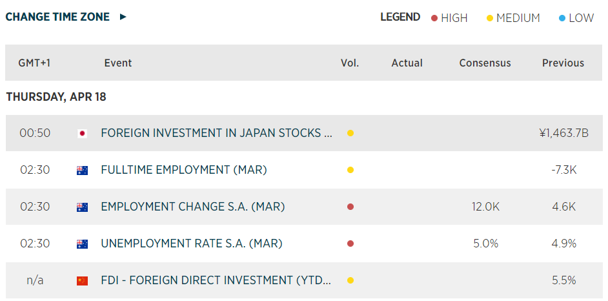The height and width of the screenshot is (301, 608).
Task: Open the Employment Change S.A. (Mar) event
Action: pos(193,207)
